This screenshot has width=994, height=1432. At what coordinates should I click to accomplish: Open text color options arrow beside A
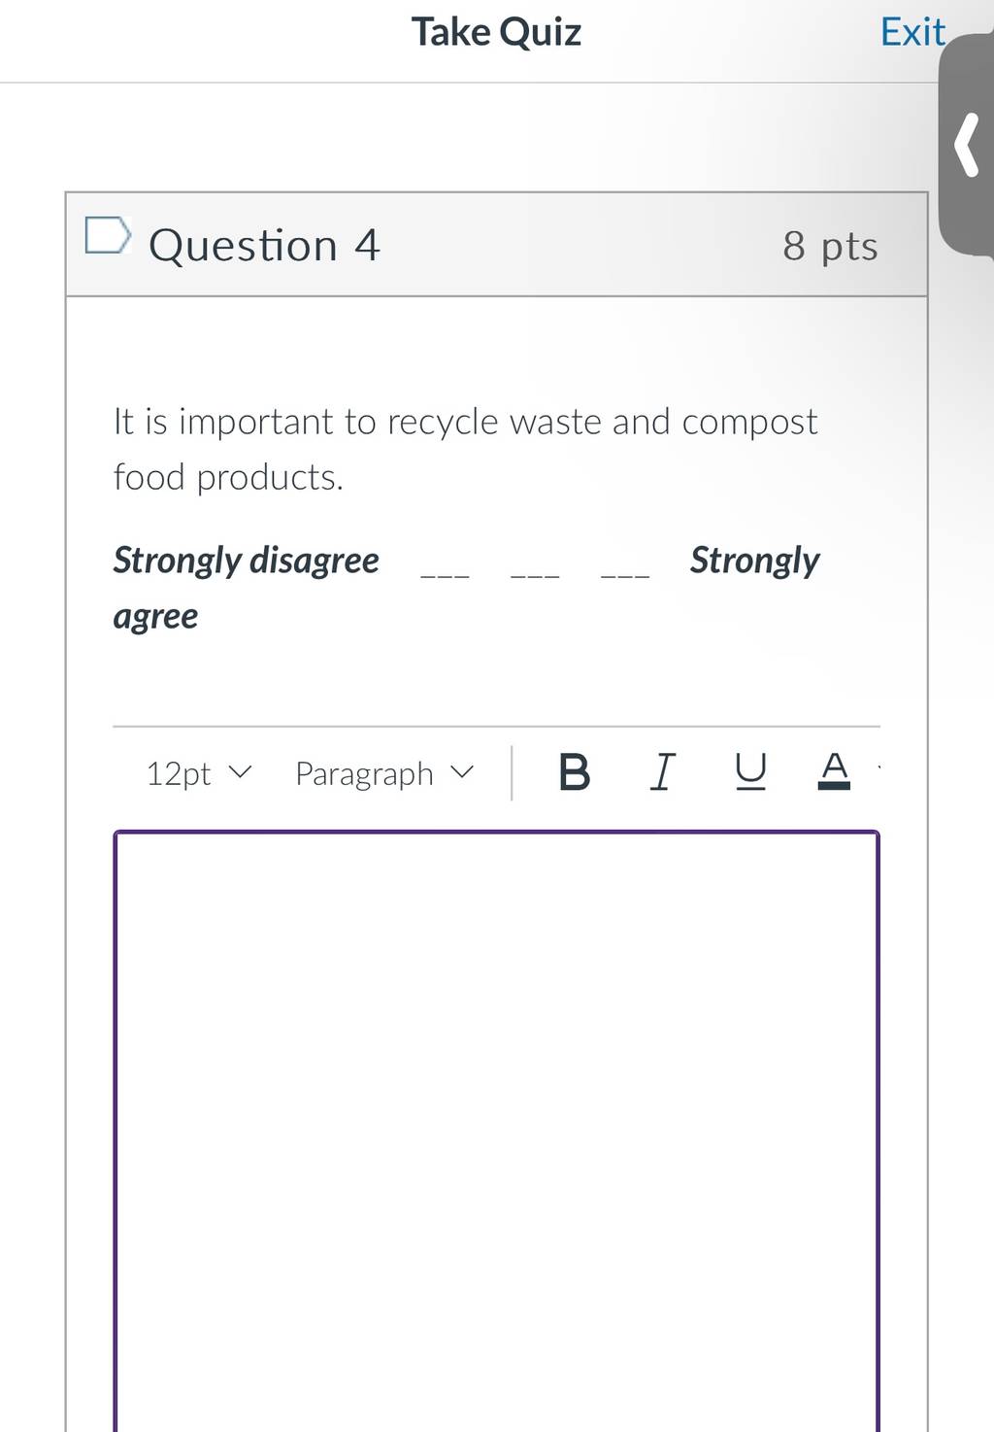point(878,769)
